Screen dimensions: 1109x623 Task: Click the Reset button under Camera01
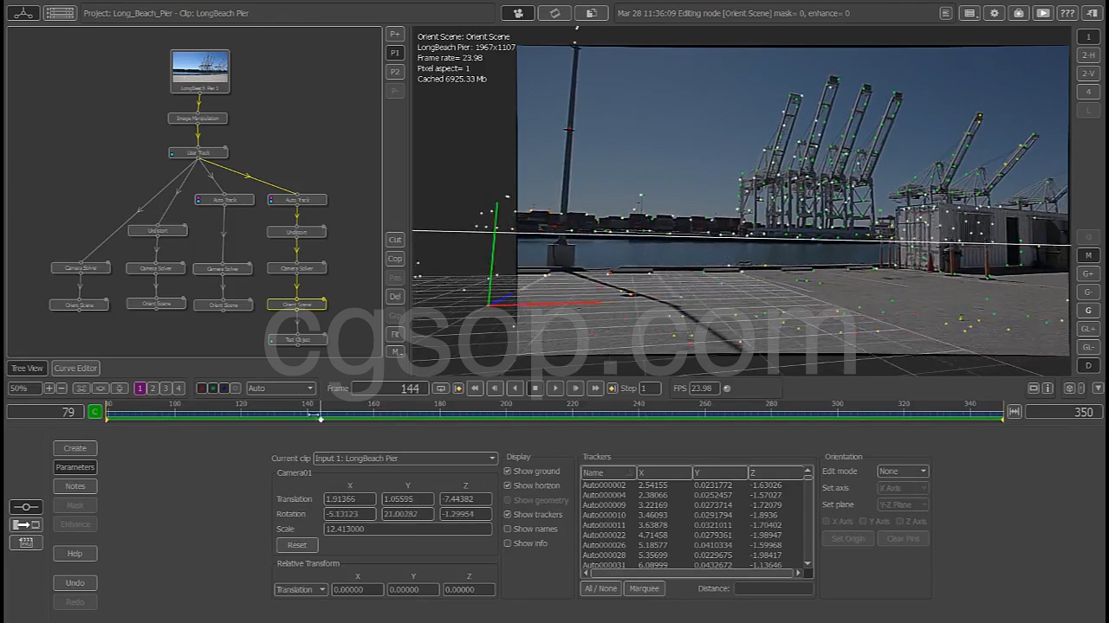[x=297, y=545]
